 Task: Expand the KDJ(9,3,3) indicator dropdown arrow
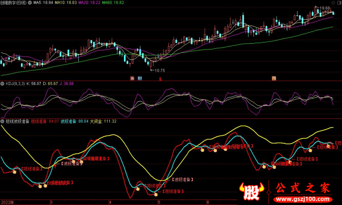coord(2,84)
